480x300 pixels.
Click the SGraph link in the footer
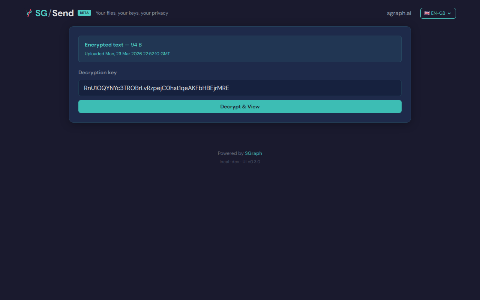pyautogui.click(x=253, y=153)
